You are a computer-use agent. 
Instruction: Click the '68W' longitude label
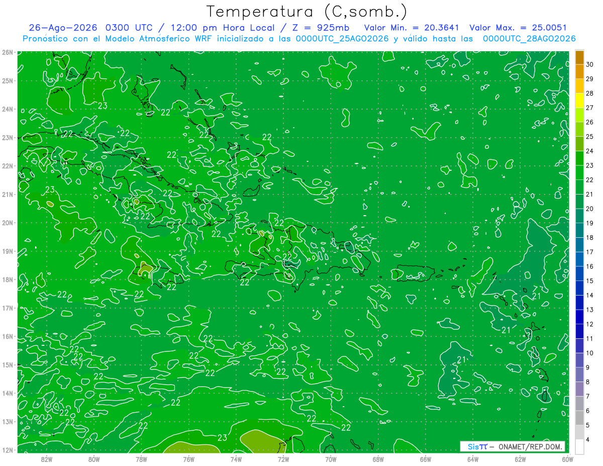pos(378,459)
